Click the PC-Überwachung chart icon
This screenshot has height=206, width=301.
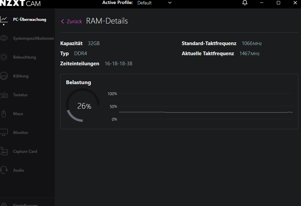click(x=4, y=20)
